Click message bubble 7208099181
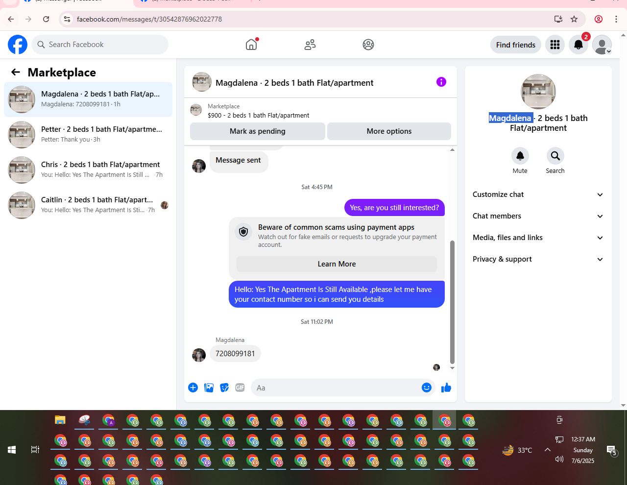The image size is (627, 485). point(235,354)
